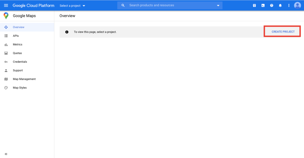
Task: Activate the Cloud Shell terminal icon
Action: 263,5
